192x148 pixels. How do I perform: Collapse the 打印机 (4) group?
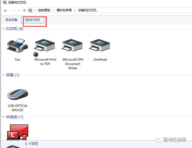tap(4, 29)
